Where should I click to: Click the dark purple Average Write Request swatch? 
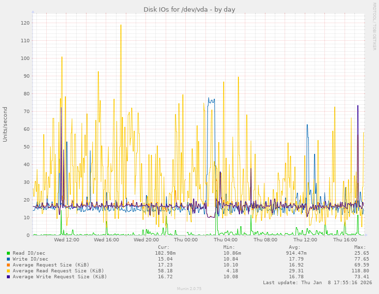[8, 277]
